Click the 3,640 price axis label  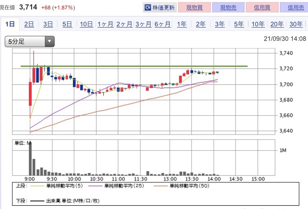[286, 131]
